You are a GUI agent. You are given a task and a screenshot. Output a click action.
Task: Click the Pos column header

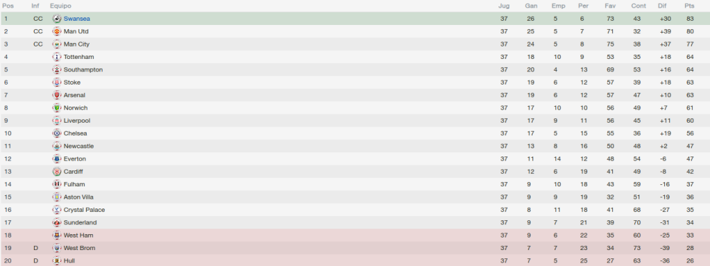[8, 6]
